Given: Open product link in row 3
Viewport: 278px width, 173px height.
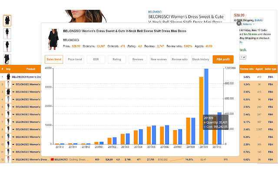Looking at the screenshot, I should 28,92.
